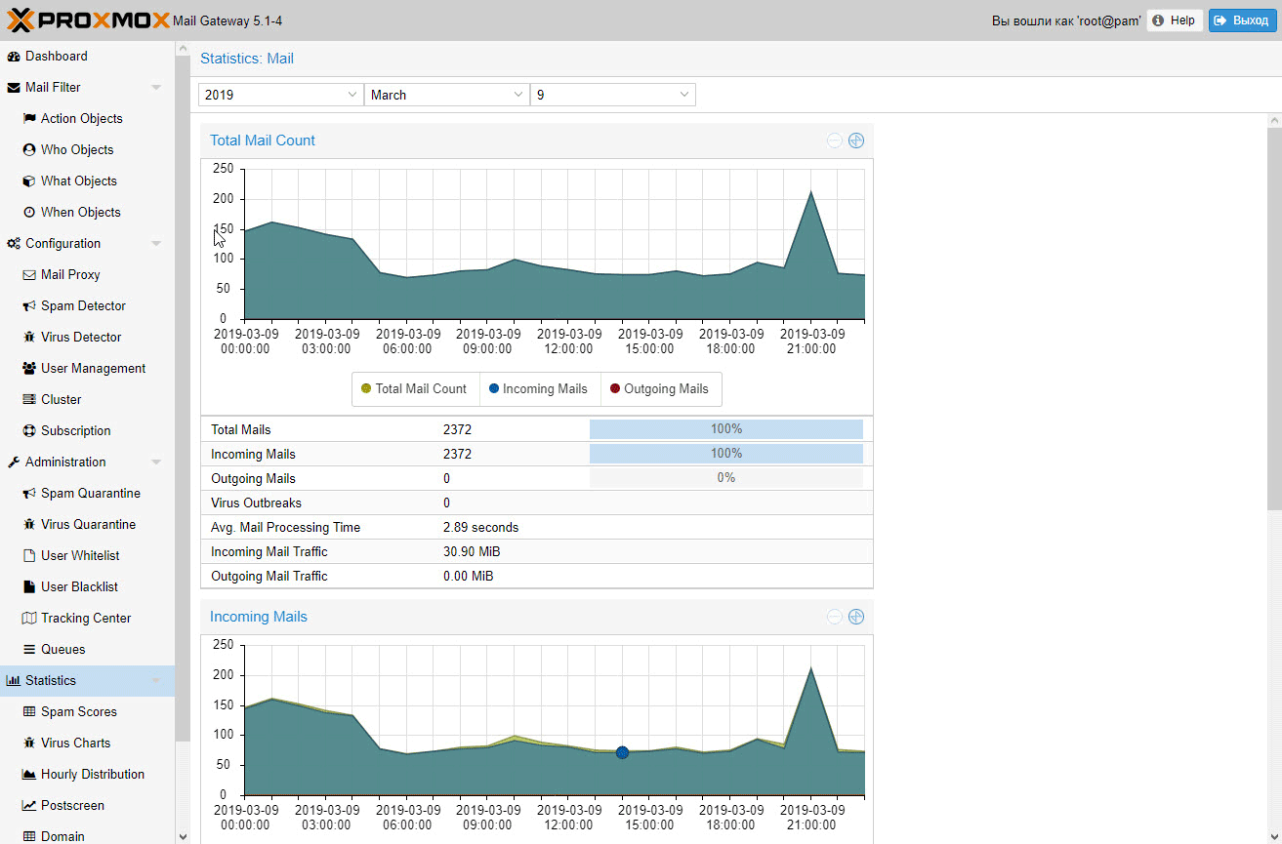The image size is (1282, 844).
Task: Toggle Total Mail Count legend series
Action: click(414, 388)
